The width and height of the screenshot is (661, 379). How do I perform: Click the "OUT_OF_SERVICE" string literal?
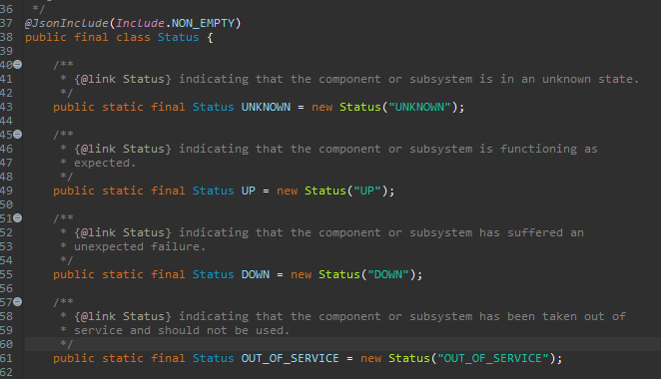coord(493,358)
